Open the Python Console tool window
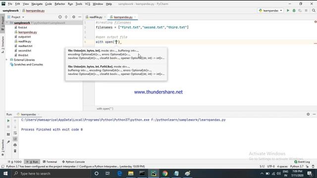This screenshot has height=178, width=317. (73, 162)
